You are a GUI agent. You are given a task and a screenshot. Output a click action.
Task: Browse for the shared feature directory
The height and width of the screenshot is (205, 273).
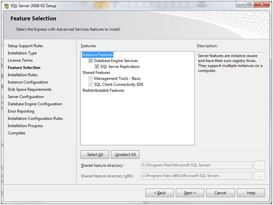point(259,165)
